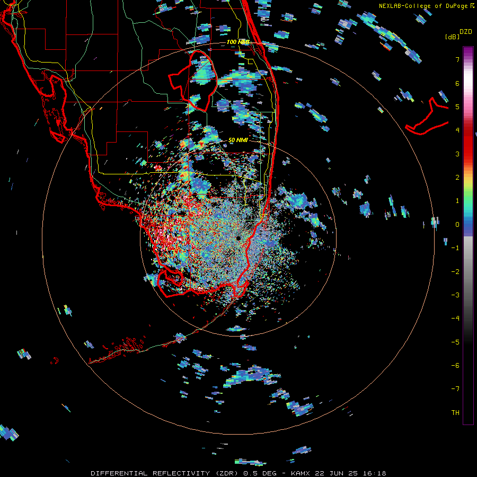This screenshot has width=477, height=477.
Task: Click the color scale value -3
Action: coord(455,295)
